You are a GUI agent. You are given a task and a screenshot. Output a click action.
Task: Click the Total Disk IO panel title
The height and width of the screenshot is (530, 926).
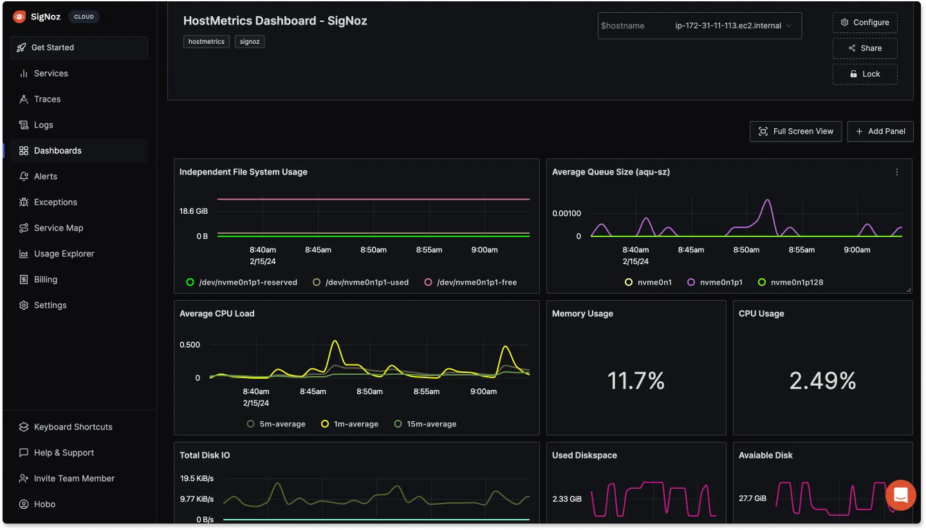coord(205,455)
